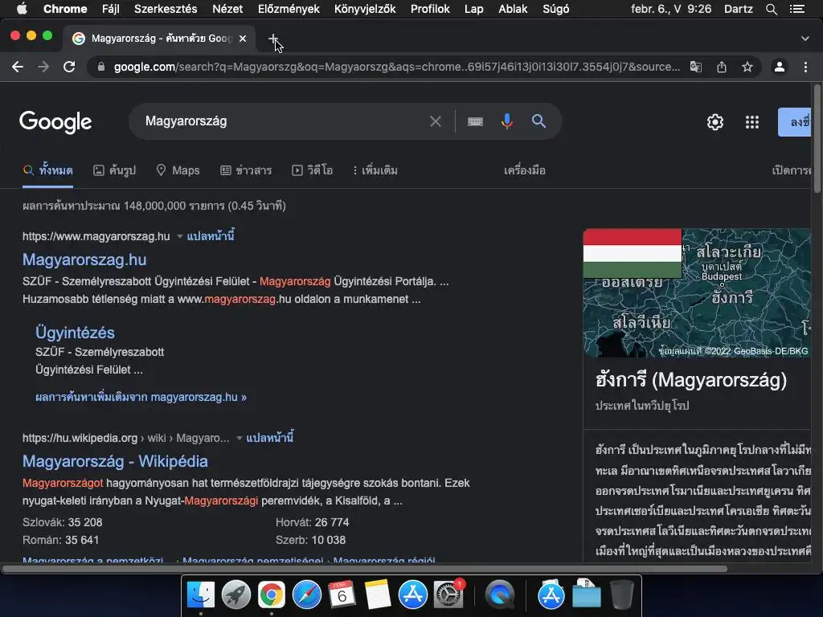823x617 pixels.
Task: Click แปลหน้านี้ next to Wikipedia result
Action: coord(270,438)
